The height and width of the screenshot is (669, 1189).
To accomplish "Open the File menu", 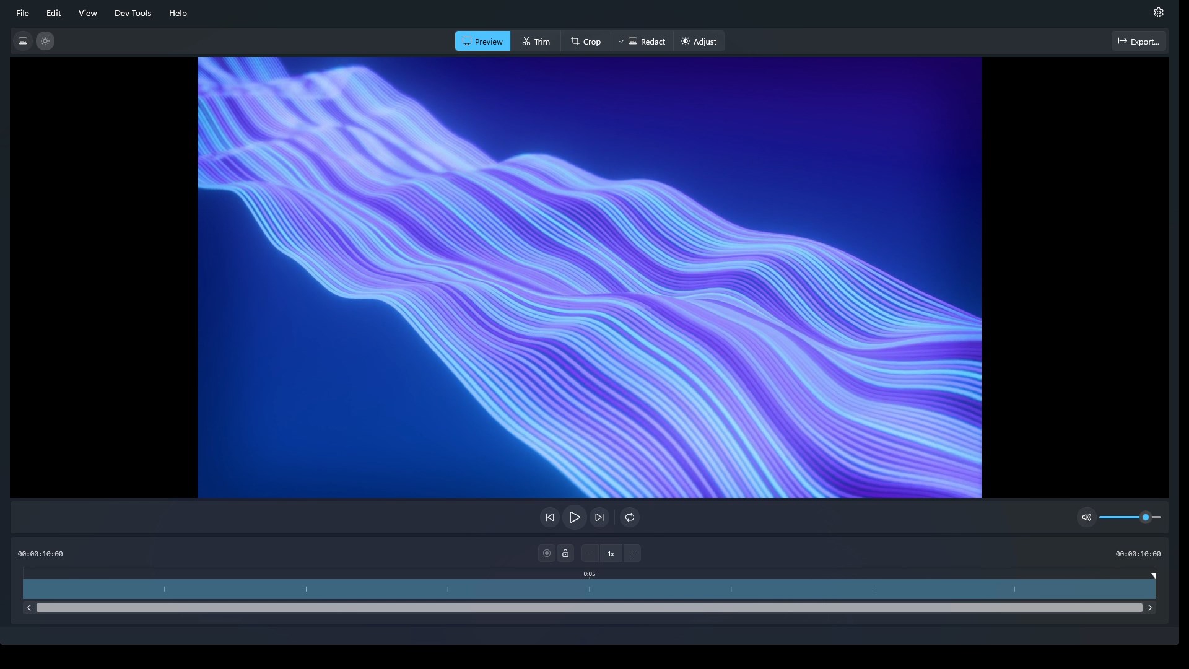I will [22, 13].
